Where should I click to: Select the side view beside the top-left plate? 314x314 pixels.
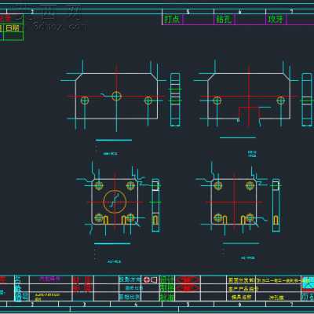coord(175,100)
